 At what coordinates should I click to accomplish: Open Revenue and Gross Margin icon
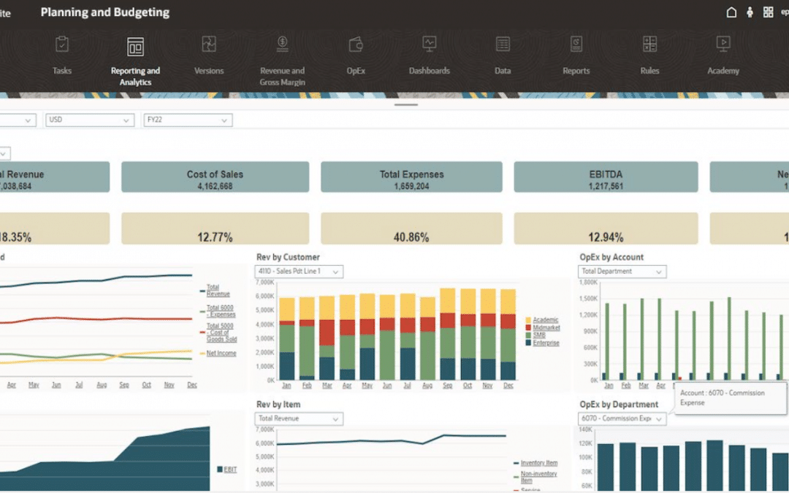click(x=282, y=45)
